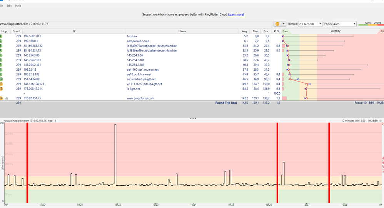Screen dimensions: 384x208
Task: Open the Edit menu
Action: click(x=9, y=6)
